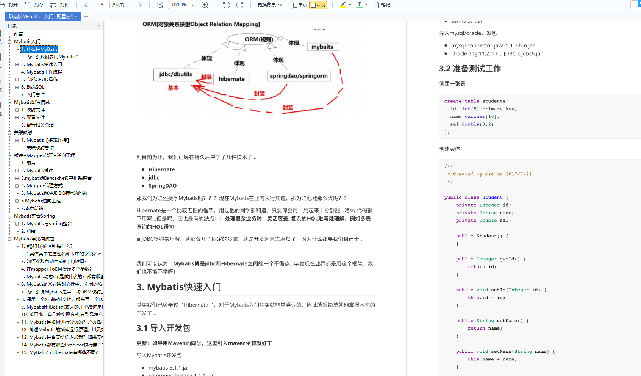Image resolution: width=641 pixels, height=376 pixels.
Task: Click the 打开 (open file) button
Action: pyautogui.click(x=9, y=5)
